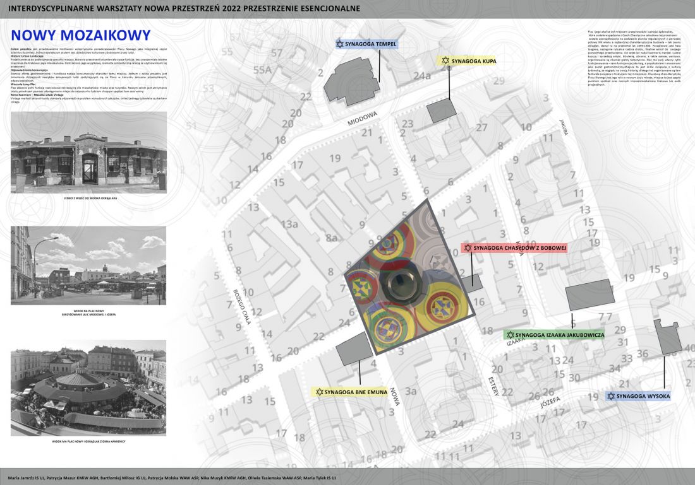Open the Okrąglak entrance photo
This screenshot has width=695, height=485.
pyautogui.click(x=88, y=152)
